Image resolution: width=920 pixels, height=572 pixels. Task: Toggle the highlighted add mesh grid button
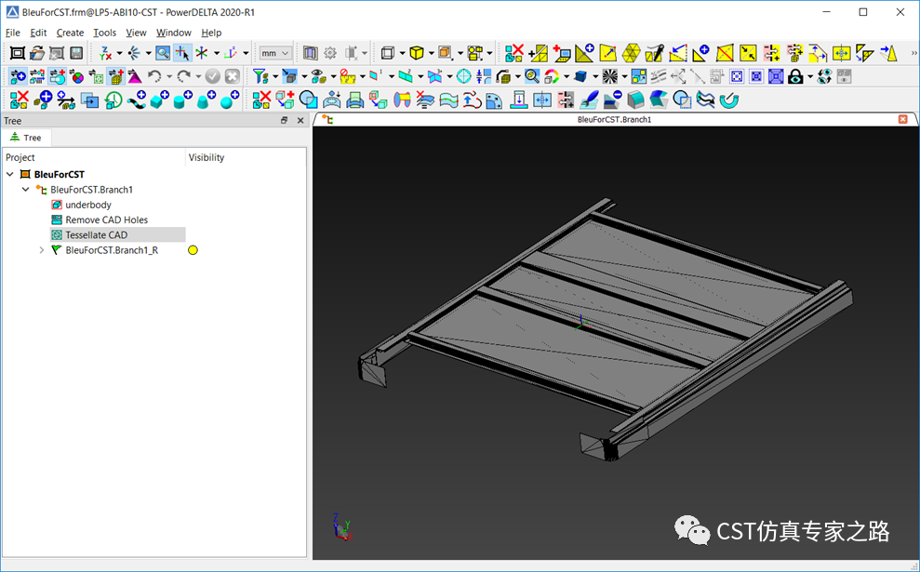(115, 76)
